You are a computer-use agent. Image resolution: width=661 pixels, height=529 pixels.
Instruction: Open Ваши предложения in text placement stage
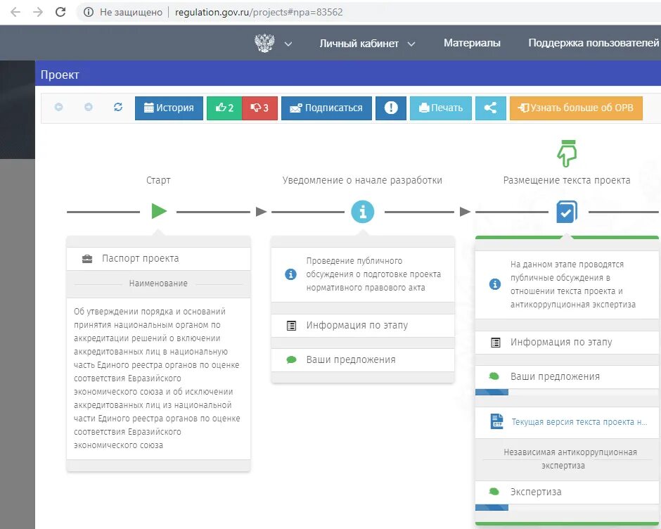click(x=567, y=377)
